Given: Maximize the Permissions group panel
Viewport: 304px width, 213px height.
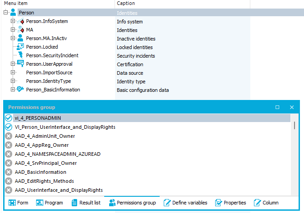Looking at the screenshot, I should point(277,107).
